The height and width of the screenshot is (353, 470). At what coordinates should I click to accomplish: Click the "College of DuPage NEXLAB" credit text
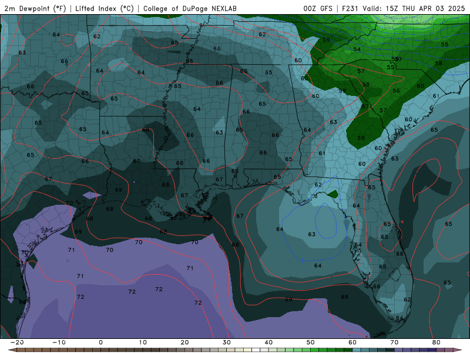click(190, 8)
